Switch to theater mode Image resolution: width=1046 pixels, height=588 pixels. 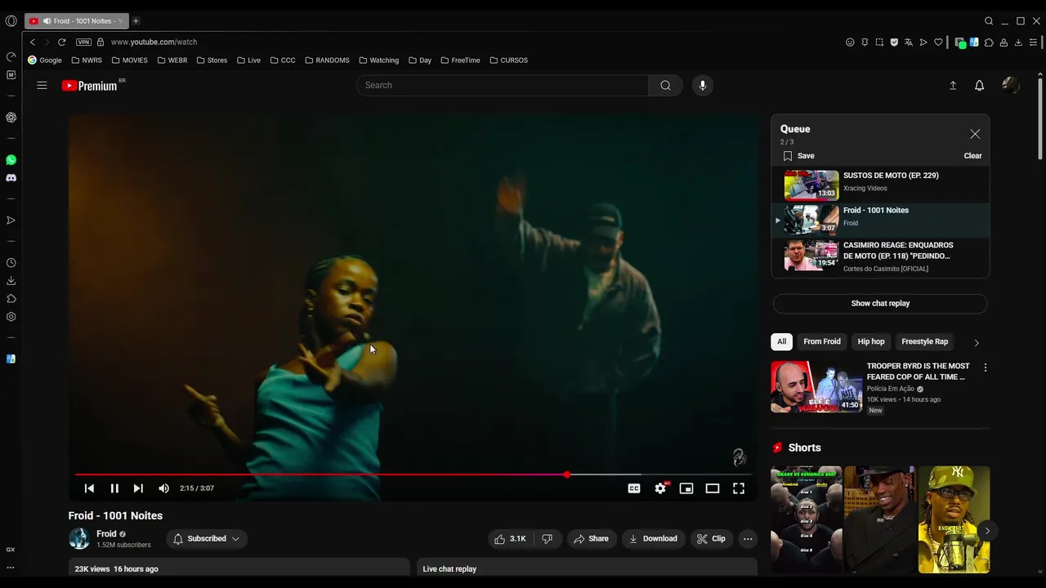pyautogui.click(x=713, y=488)
